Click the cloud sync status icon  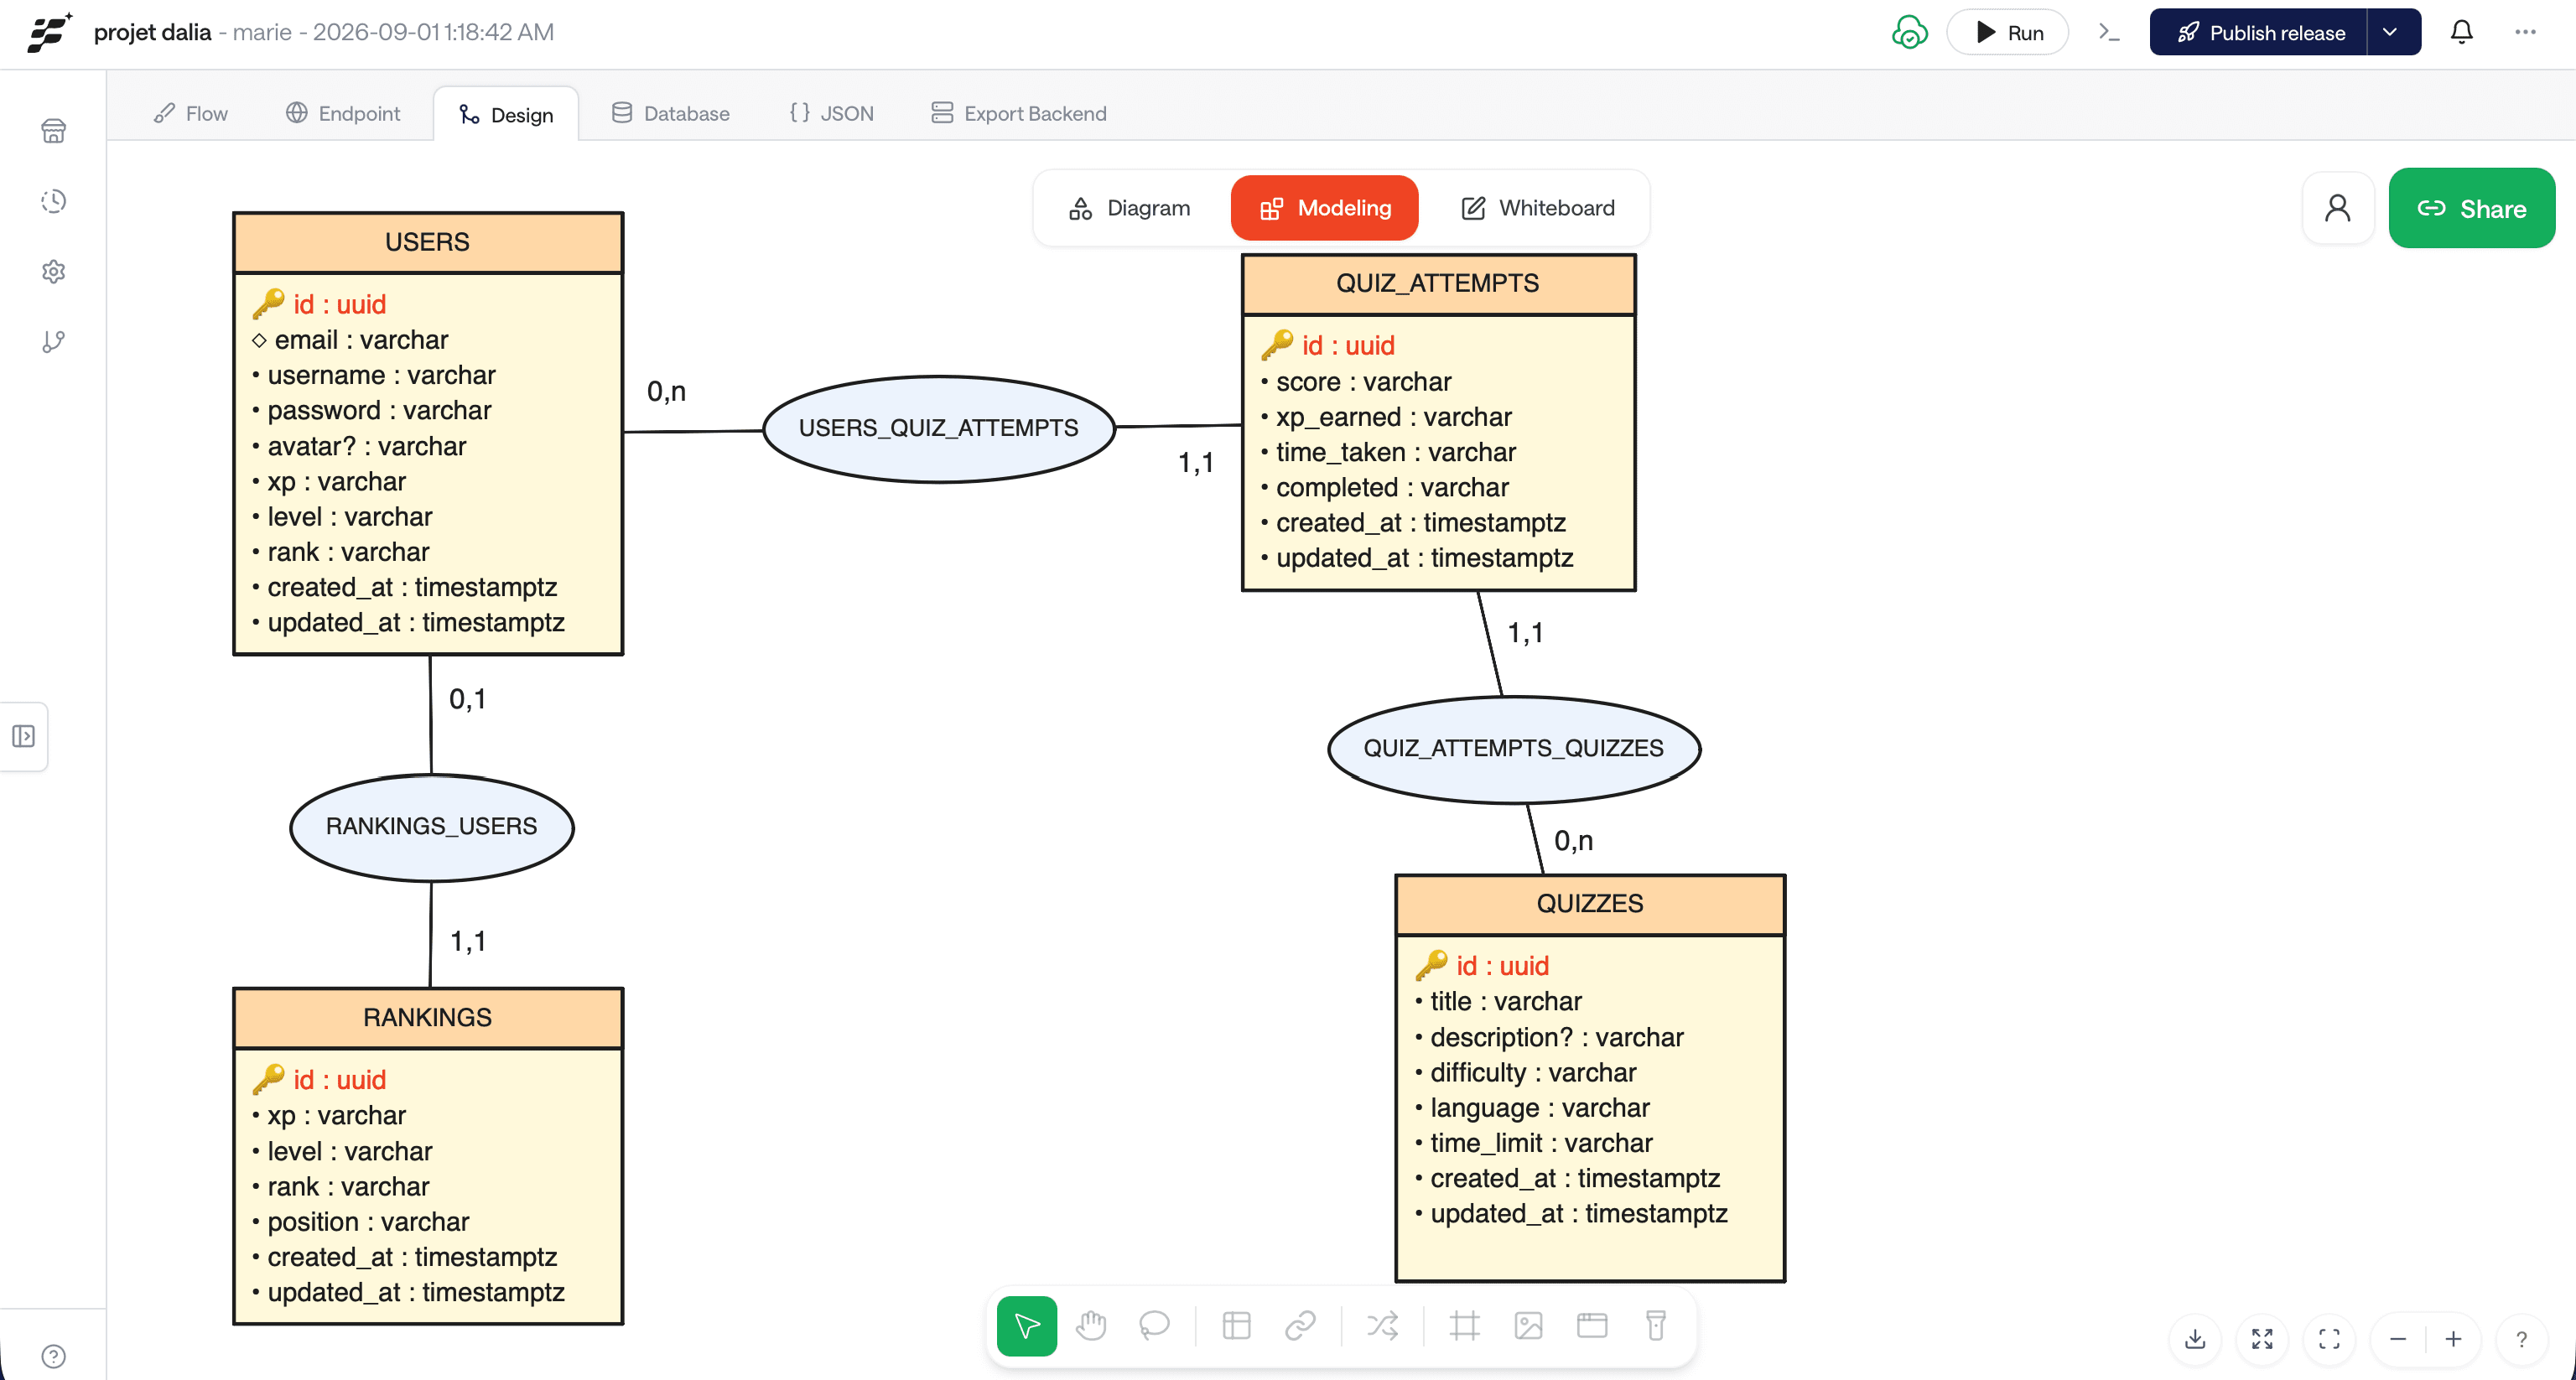point(1909,32)
